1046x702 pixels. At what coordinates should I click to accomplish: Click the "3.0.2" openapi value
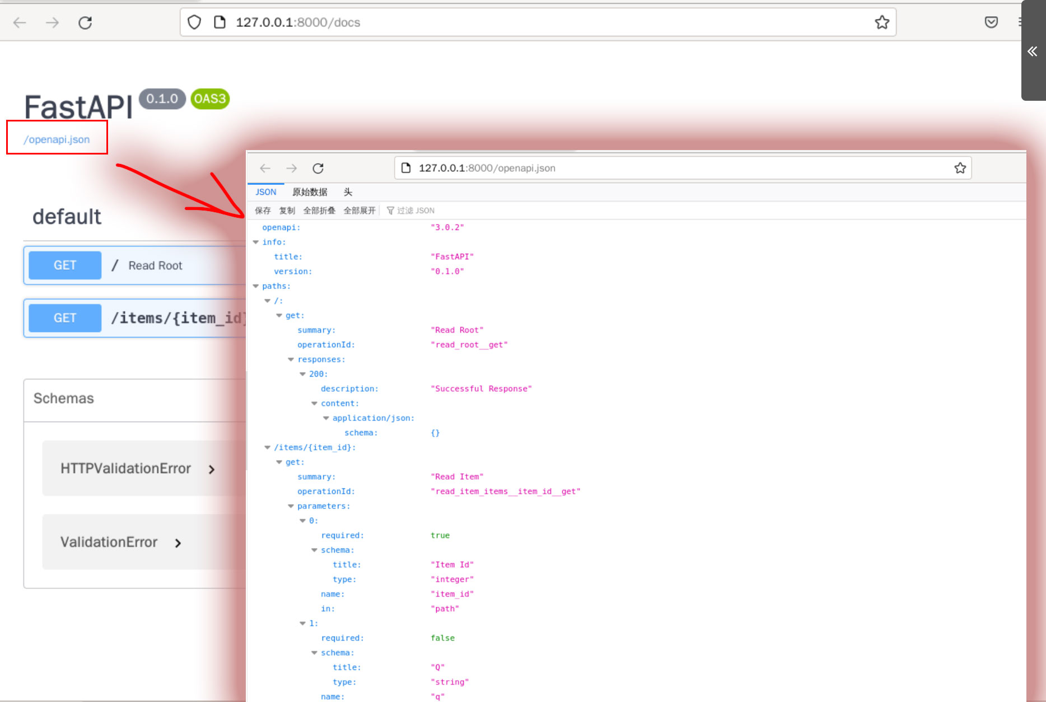(x=447, y=227)
